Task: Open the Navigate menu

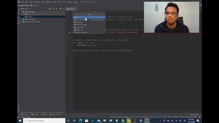Action: 37,2
